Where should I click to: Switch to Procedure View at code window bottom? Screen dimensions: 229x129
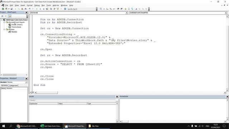coord(30,92)
